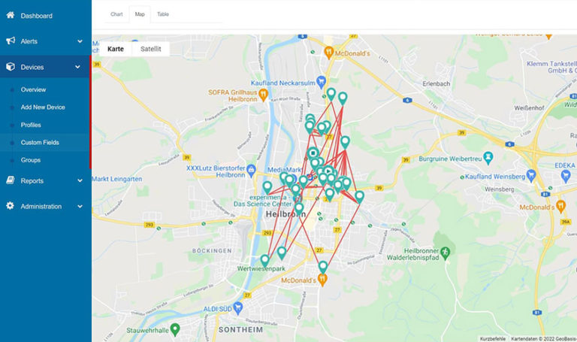Switch map to Satellit view

click(x=150, y=49)
